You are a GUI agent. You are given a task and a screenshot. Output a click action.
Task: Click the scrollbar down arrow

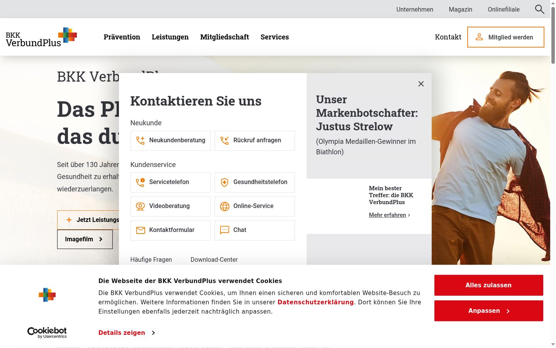[553, 345]
